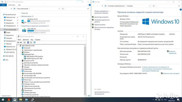Open Файл tab in Explorer window
This screenshot has width=182, height=102.
3,5
